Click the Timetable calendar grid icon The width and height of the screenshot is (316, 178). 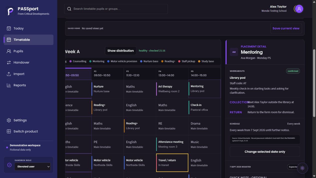(9, 40)
